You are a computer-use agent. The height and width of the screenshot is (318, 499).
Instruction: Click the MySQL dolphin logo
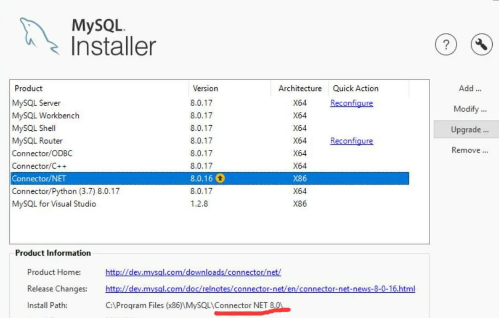click(39, 36)
